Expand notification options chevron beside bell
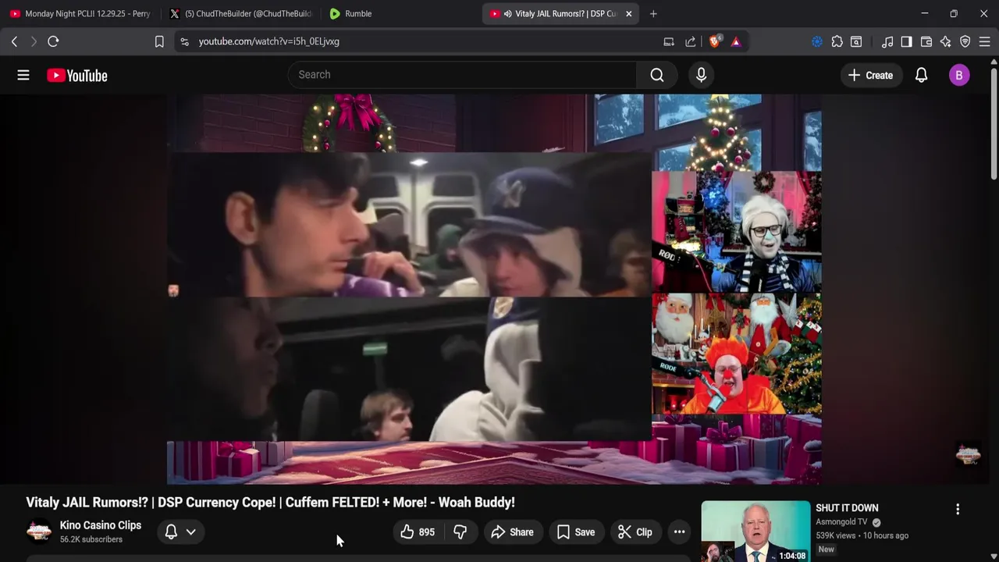The width and height of the screenshot is (999, 562). click(190, 532)
